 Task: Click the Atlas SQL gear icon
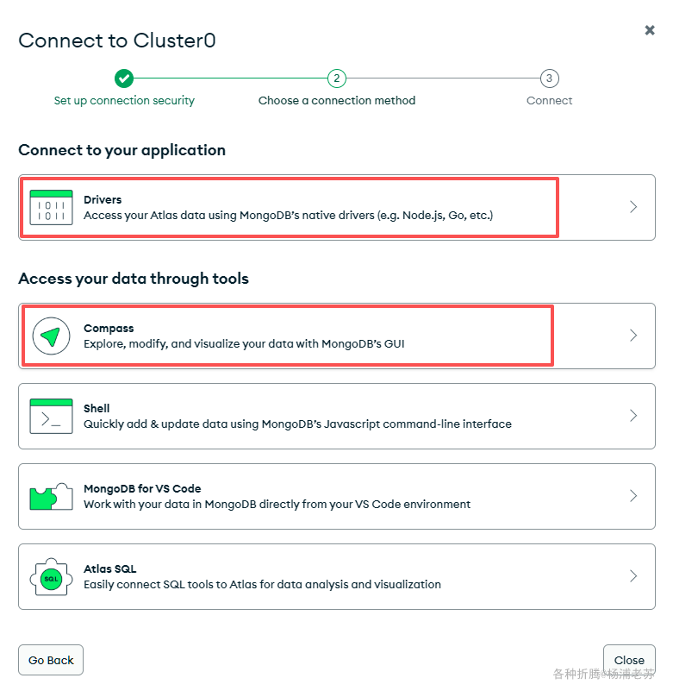(x=51, y=577)
